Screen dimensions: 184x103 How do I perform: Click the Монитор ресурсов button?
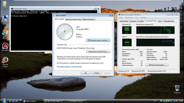tap(157, 65)
